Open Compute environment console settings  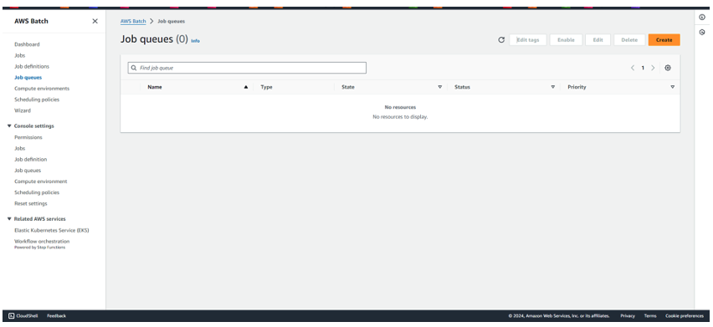[41, 181]
